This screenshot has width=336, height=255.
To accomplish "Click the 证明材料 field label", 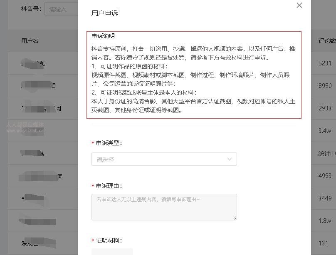I will click(109, 240).
